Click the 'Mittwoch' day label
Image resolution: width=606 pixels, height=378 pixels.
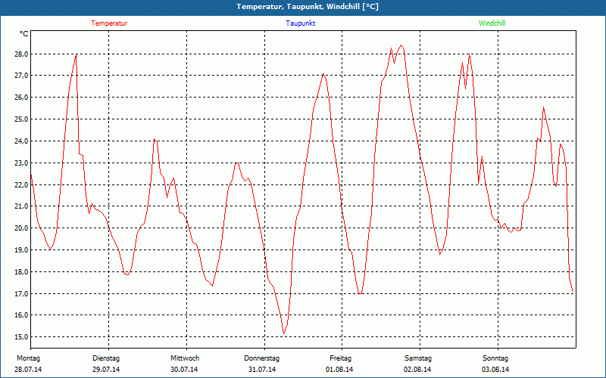click(x=185, y=358)
